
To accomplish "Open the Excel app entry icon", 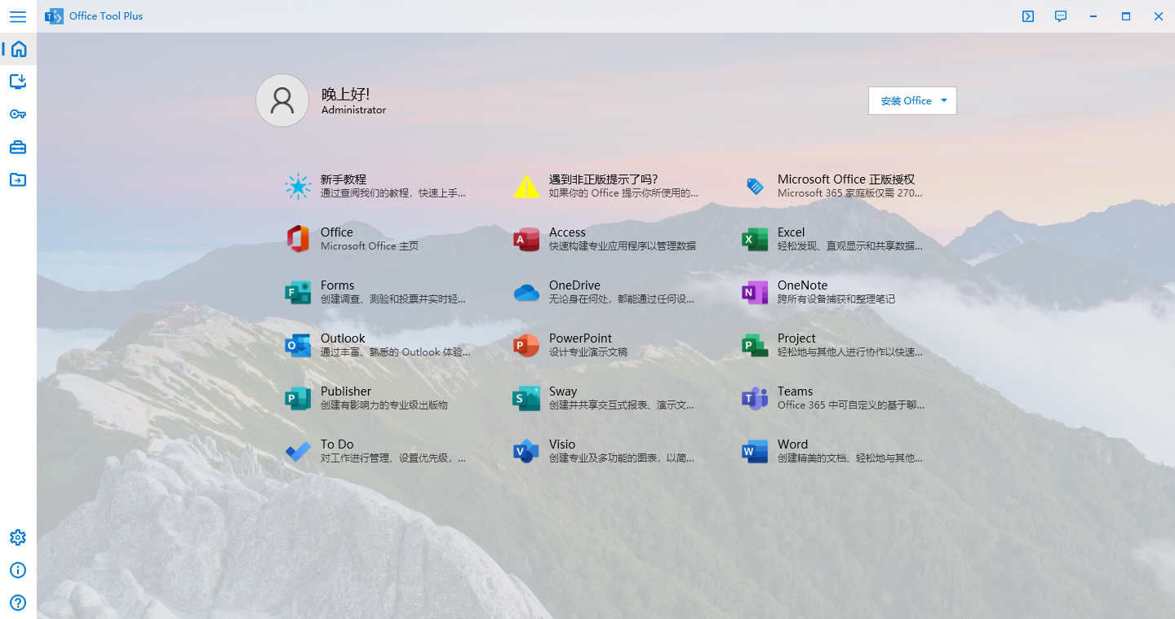I will (754, 239).
